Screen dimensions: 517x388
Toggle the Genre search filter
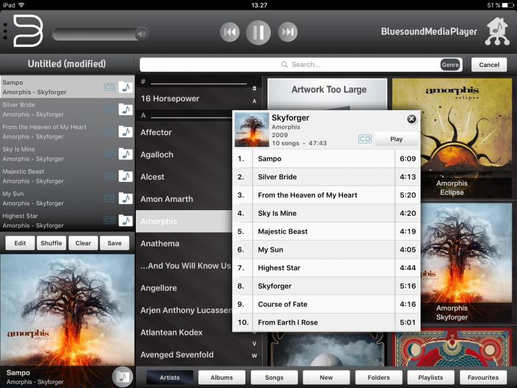450,65
